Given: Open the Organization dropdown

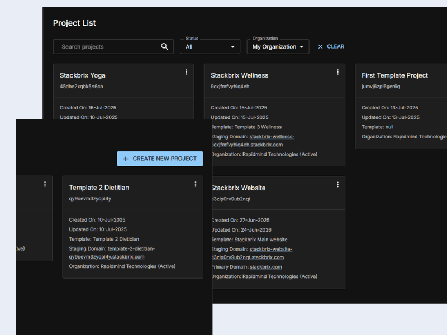Looking at the screenshot, I should coord(278,47).
